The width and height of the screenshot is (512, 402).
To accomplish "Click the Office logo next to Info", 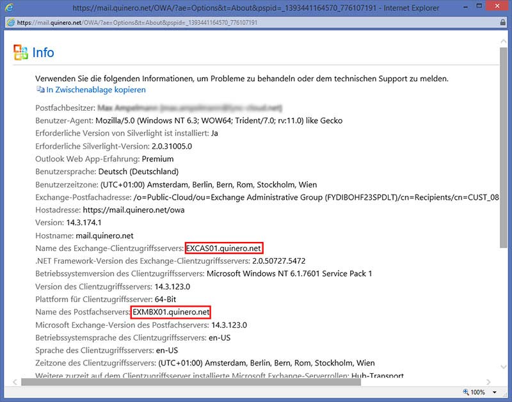I will [20, 52].
